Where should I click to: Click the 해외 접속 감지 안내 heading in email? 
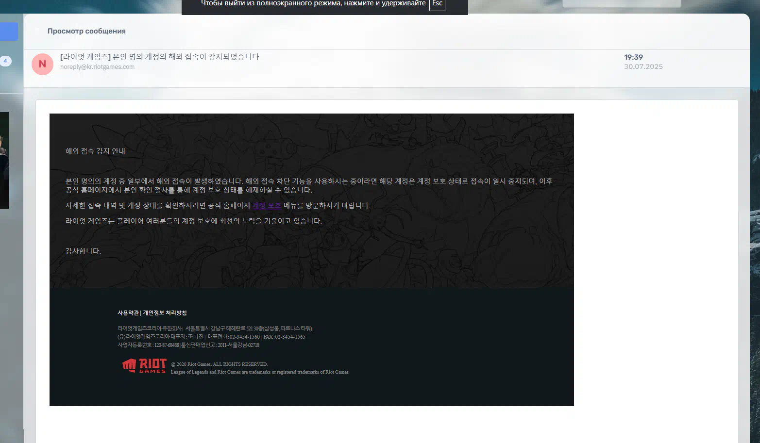(x=95, y=151)
